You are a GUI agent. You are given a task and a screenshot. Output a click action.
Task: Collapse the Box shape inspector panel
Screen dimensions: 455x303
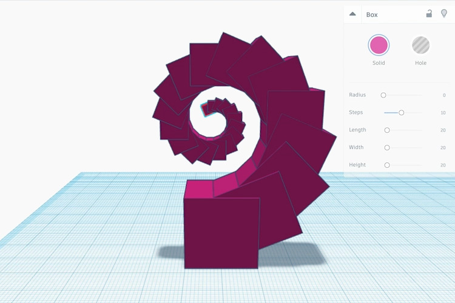tap(352, 14)
